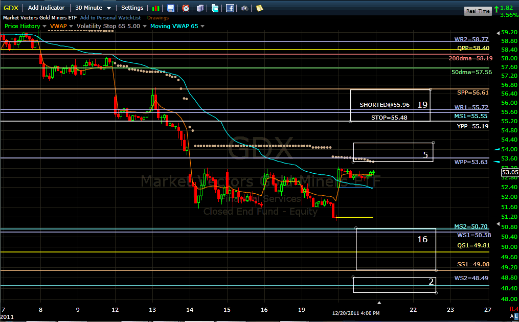
Task: Share the chart via Facebook icon
Action: coord(230,8)
